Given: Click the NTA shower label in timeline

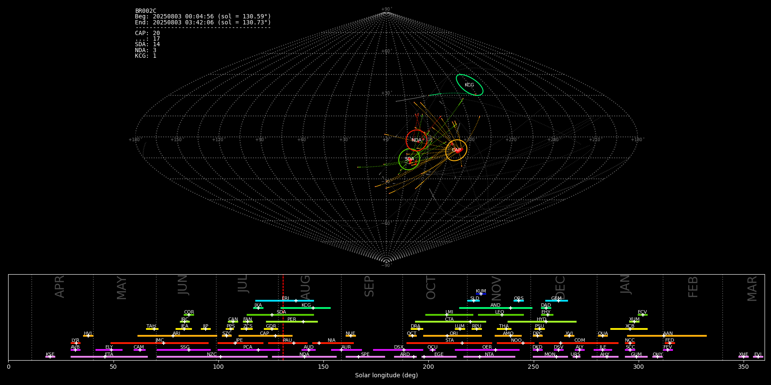Looking at the screenshot, I should (x=489, y=355).
